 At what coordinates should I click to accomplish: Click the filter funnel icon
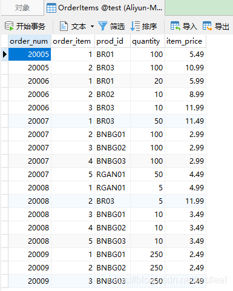[103, 26]
